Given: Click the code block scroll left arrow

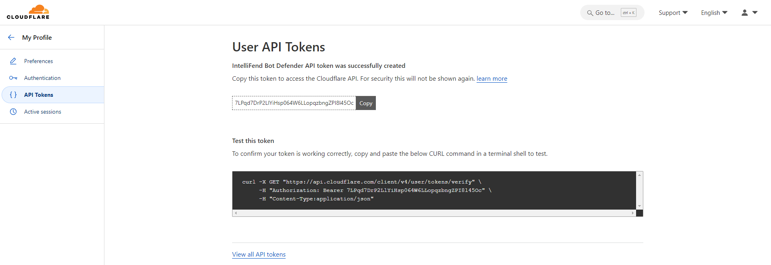Looking at the screenshot, I should (x=236, y=213).
